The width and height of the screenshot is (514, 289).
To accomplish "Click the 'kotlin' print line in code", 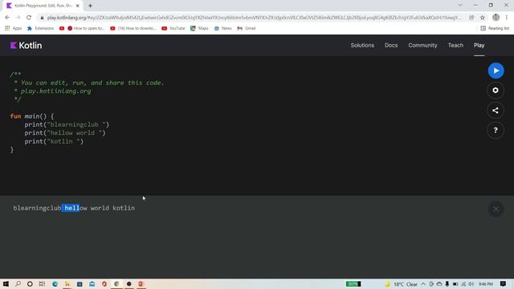I will (x=54, y=141).
